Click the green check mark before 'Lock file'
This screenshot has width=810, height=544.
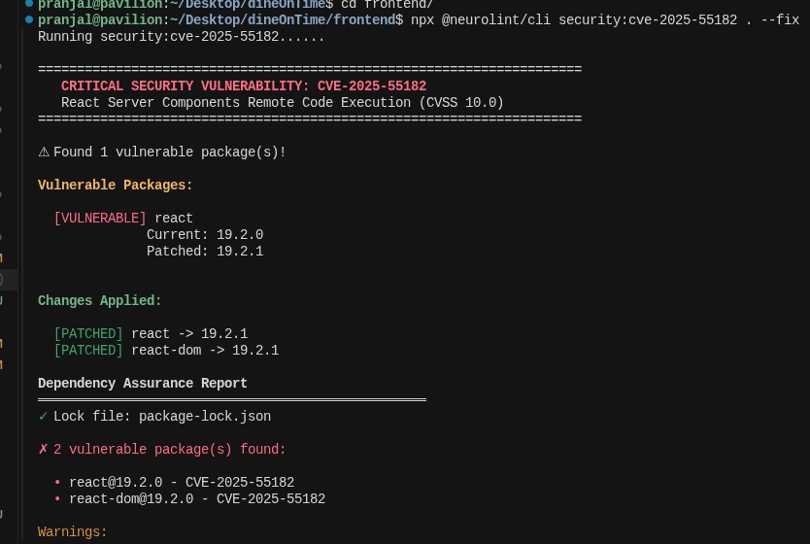(x=43, y=416)
